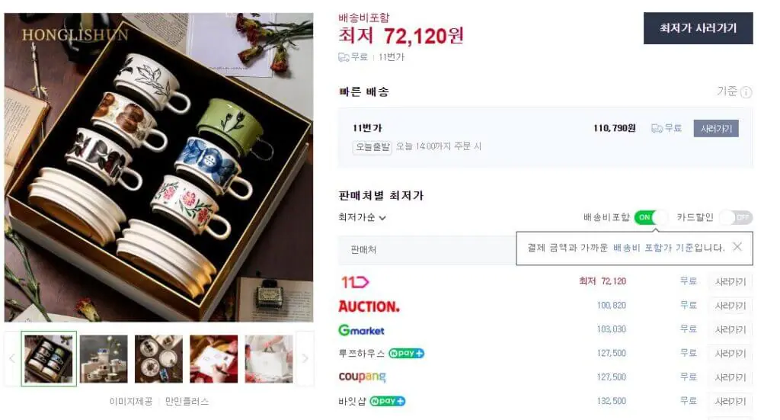Viewport: 780px width, 420px height.
Task: Click the Coupang seller logo
Action: (x=362, y=377)
